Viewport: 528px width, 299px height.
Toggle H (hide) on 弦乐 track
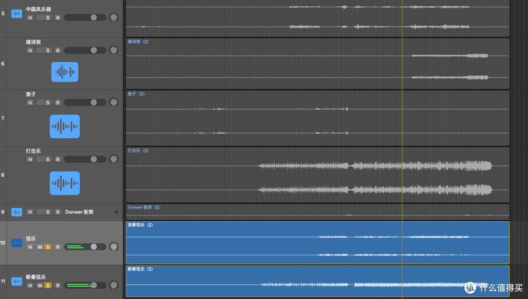coord(30,247)
